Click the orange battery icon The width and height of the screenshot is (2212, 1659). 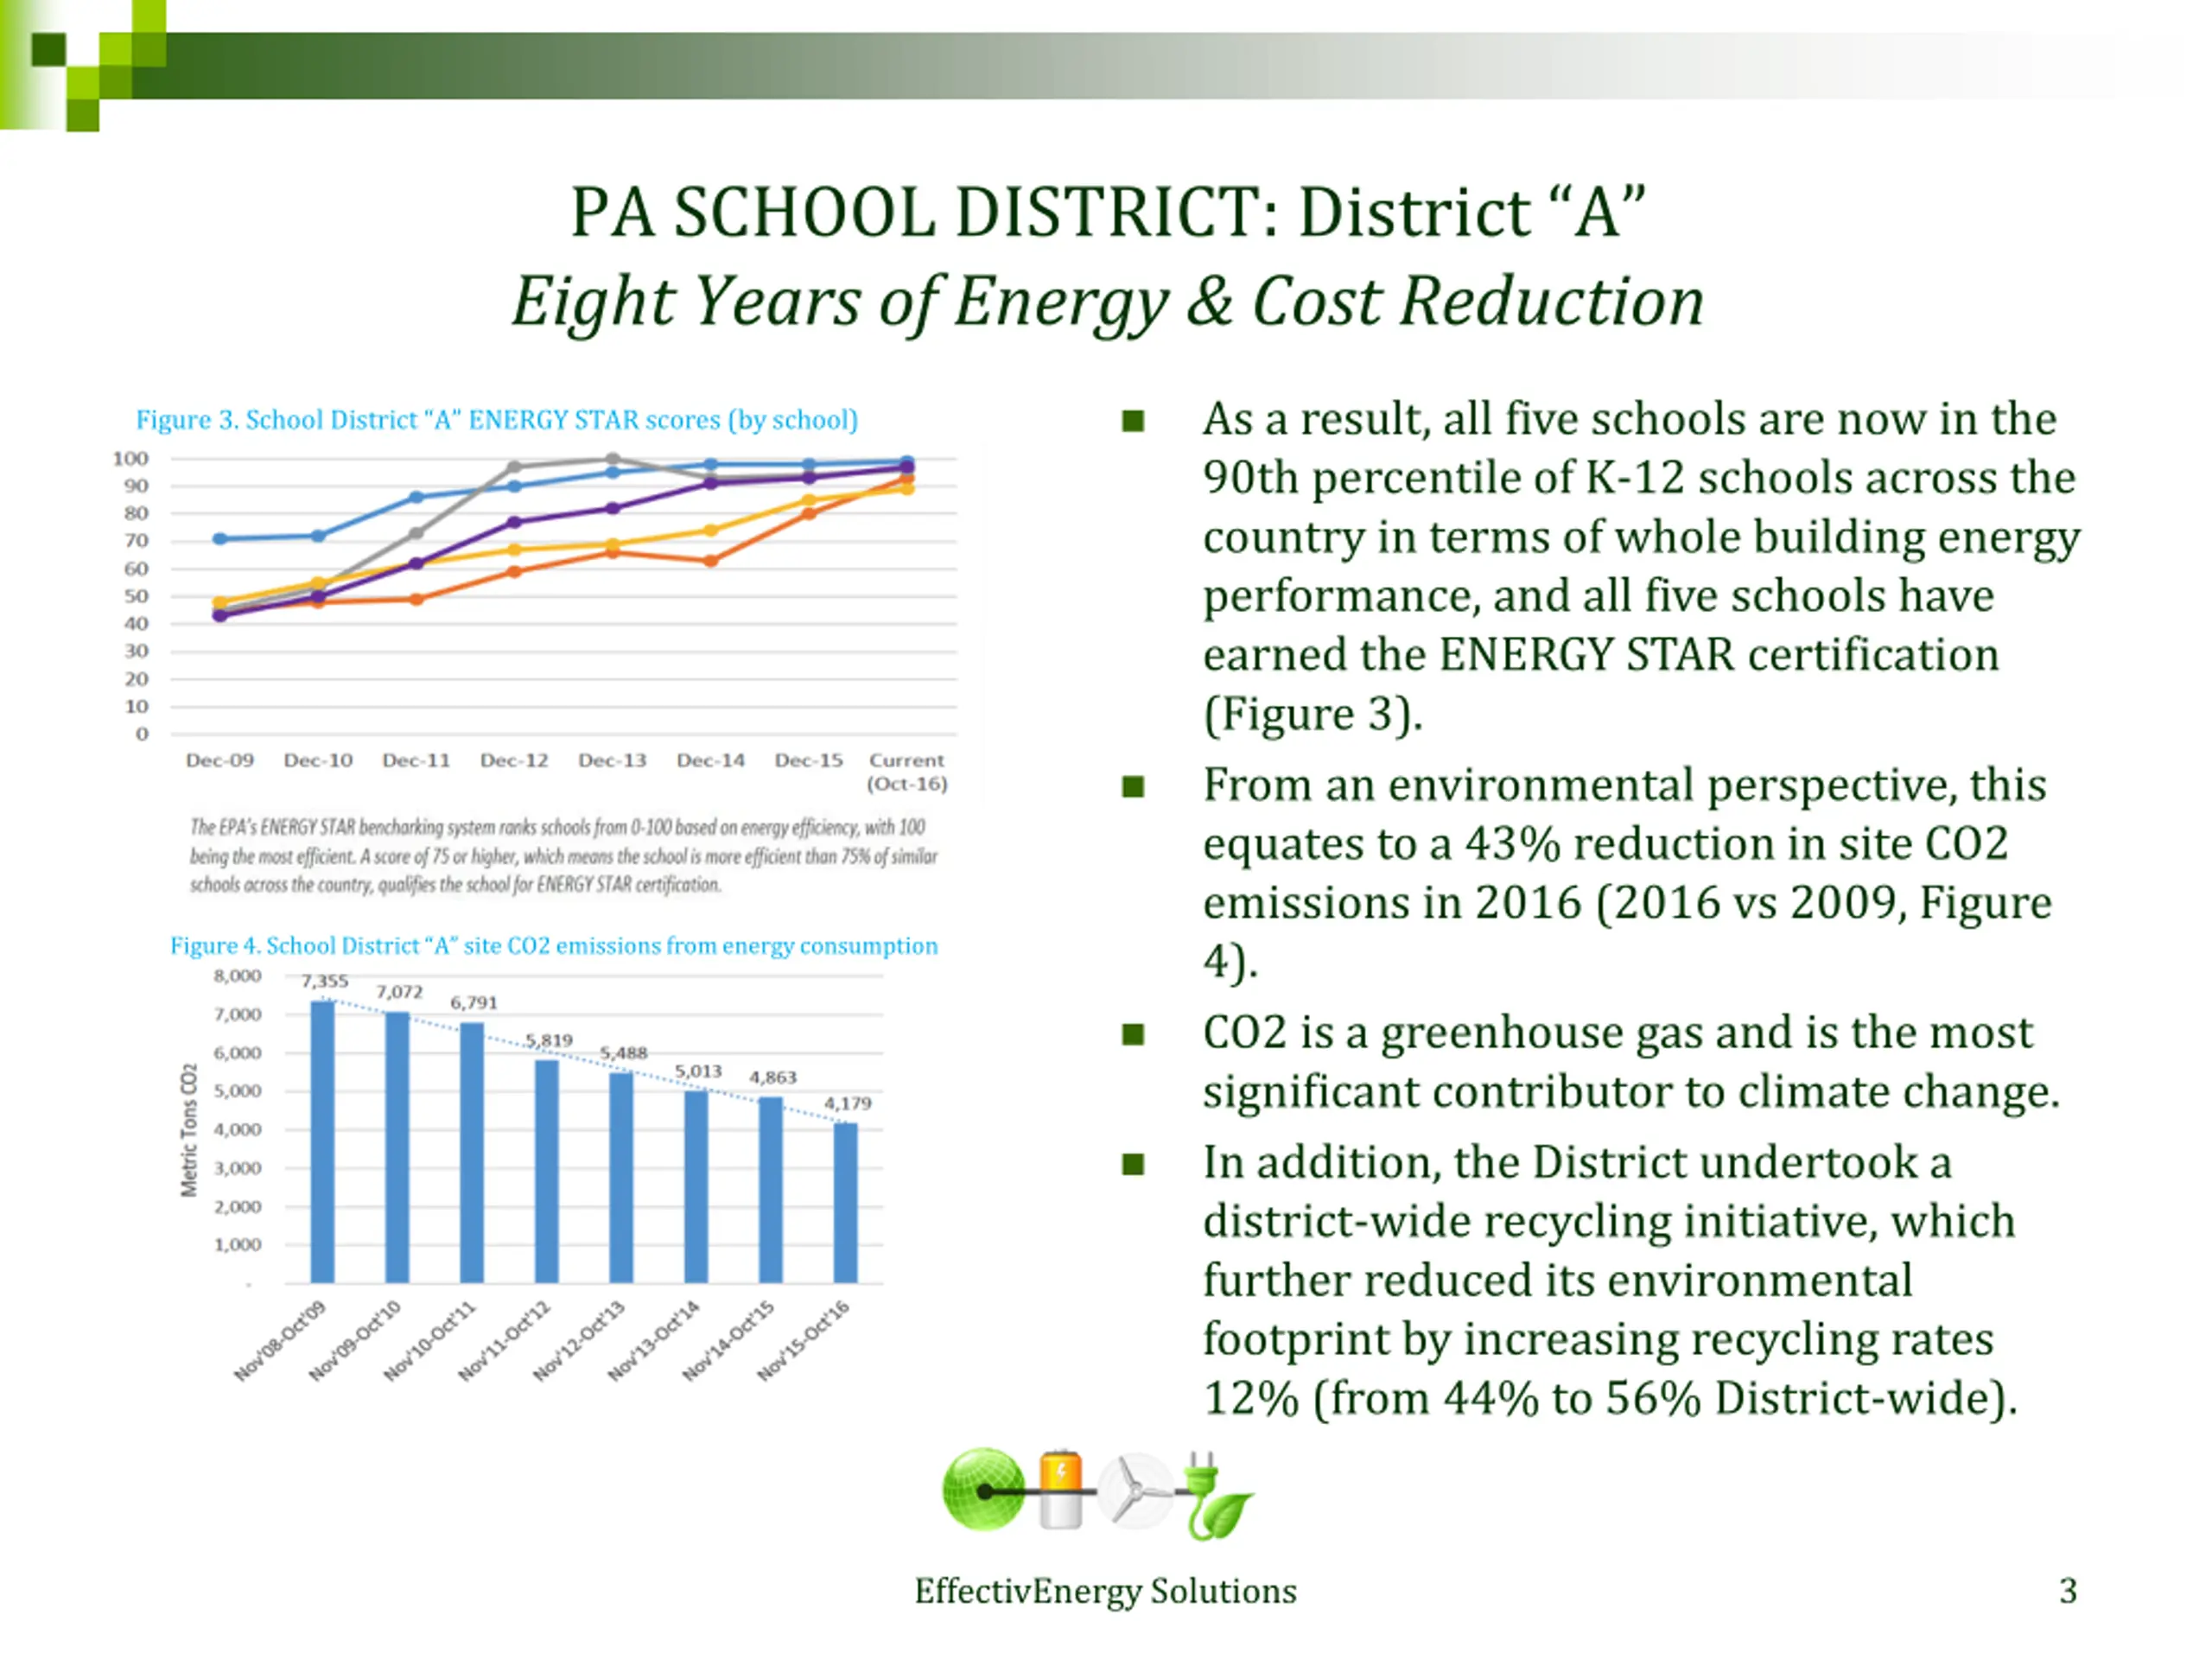coord(1061,1489)
